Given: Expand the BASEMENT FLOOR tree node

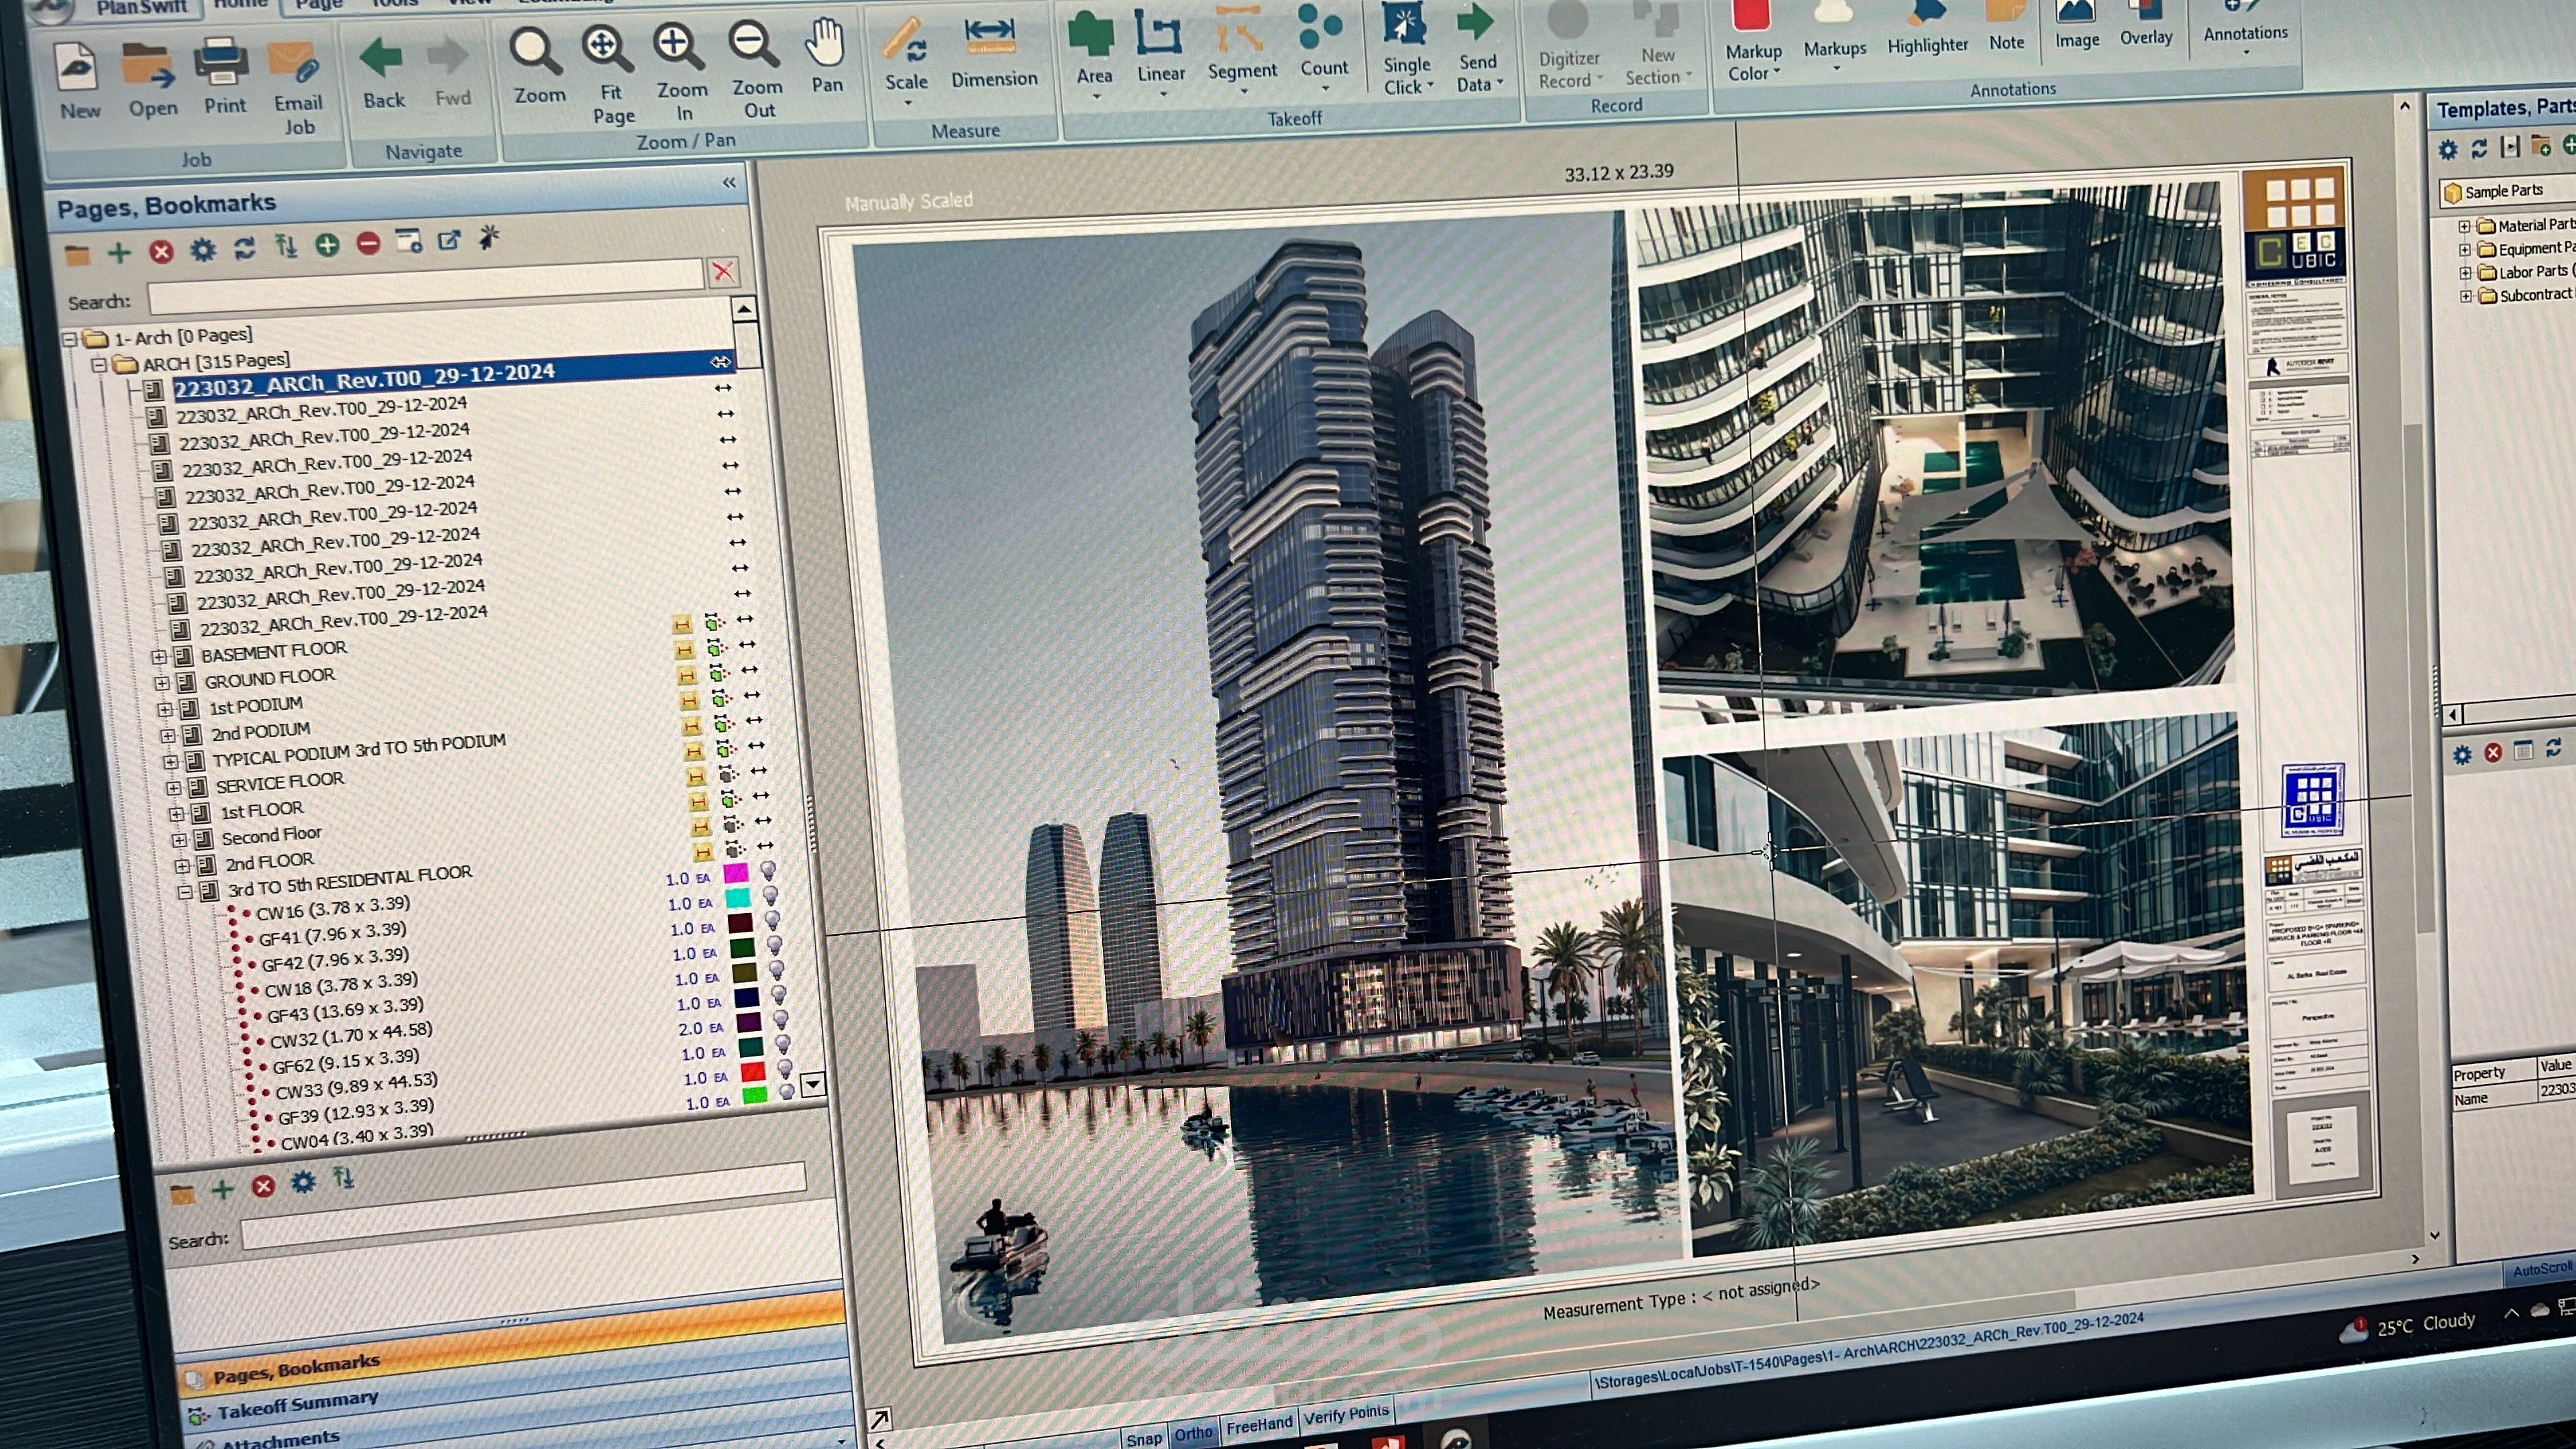Looking at the screenshot, I should 158,657.
